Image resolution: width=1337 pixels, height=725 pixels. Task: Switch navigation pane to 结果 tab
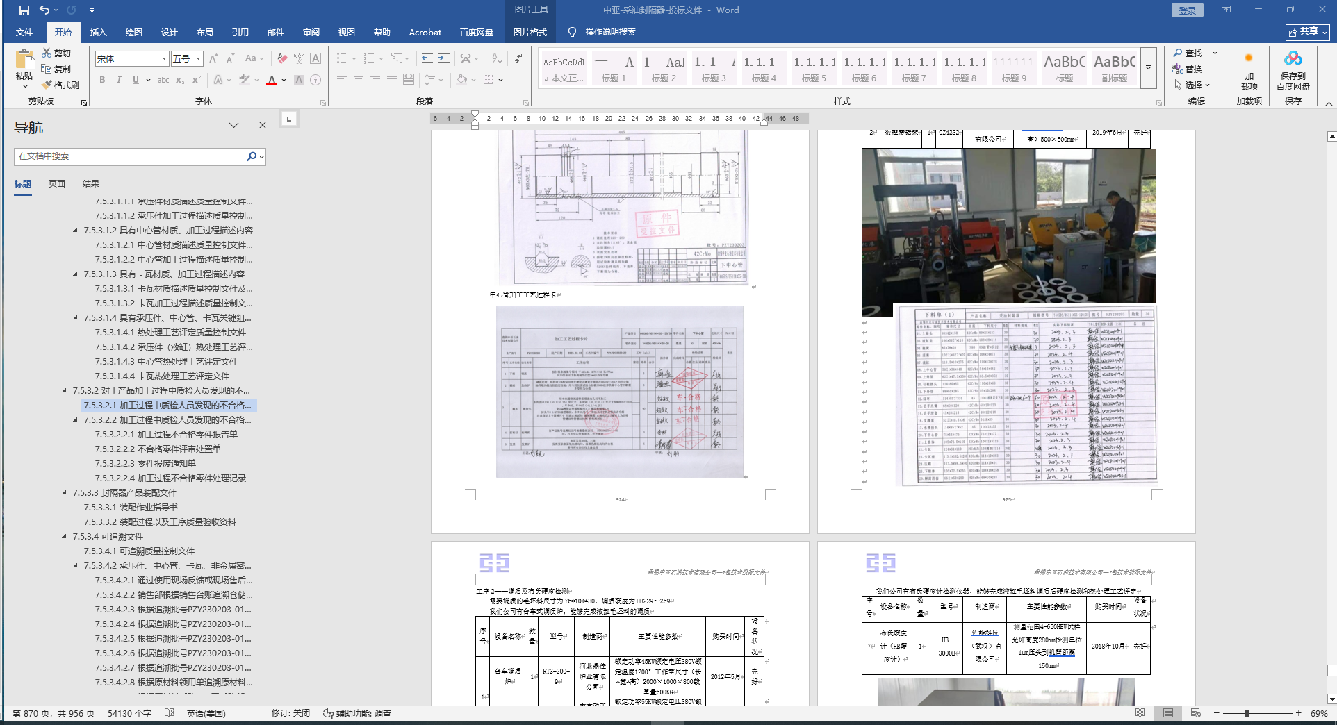[x=91, y=184]
